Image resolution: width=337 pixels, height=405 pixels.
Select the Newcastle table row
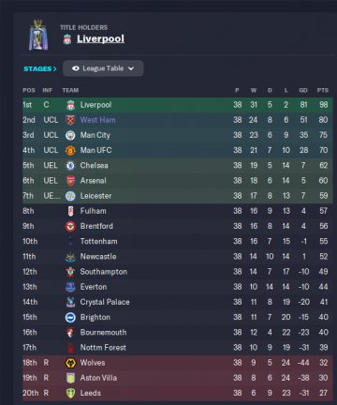(x=178, y=257)
